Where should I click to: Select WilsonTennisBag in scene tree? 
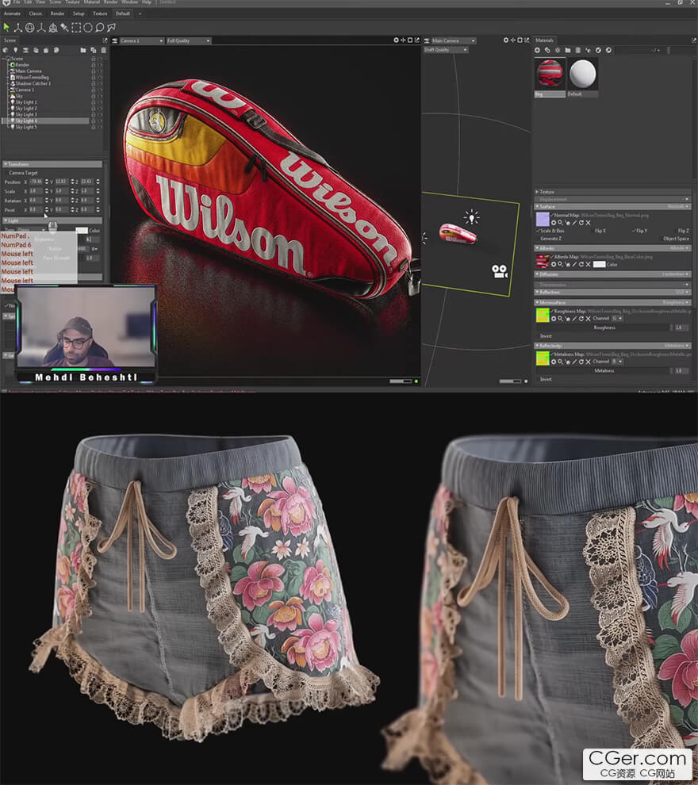point(32,77)
